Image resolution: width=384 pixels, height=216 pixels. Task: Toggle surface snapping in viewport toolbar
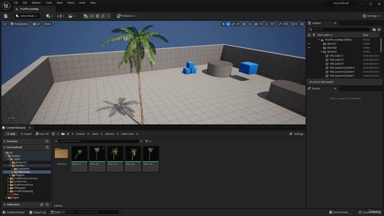[x=250, y=24]
